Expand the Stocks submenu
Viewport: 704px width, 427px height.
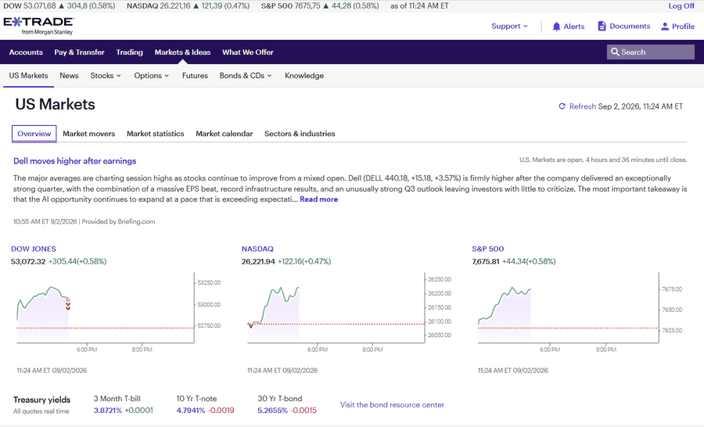click(106, 75)
